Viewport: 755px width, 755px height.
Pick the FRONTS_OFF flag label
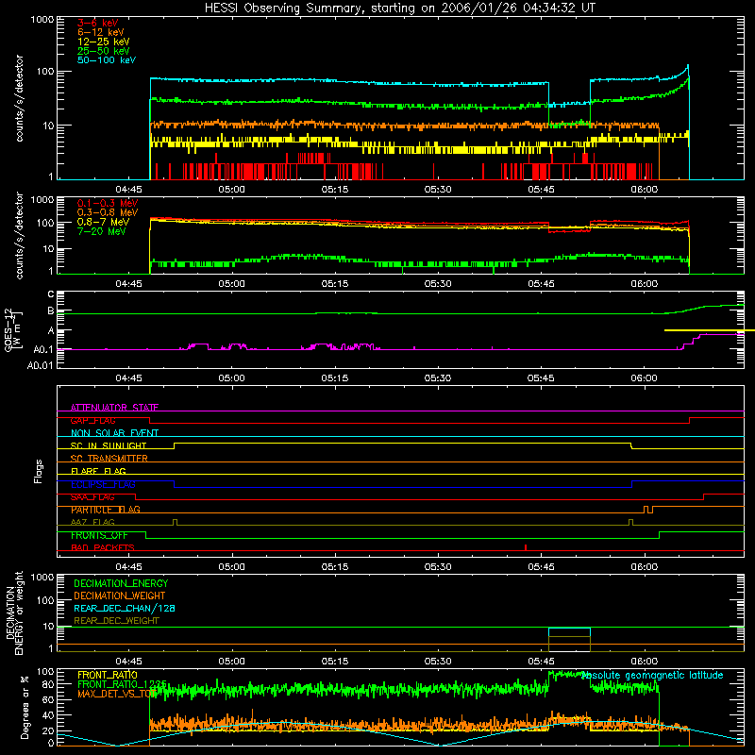[99, 535]
